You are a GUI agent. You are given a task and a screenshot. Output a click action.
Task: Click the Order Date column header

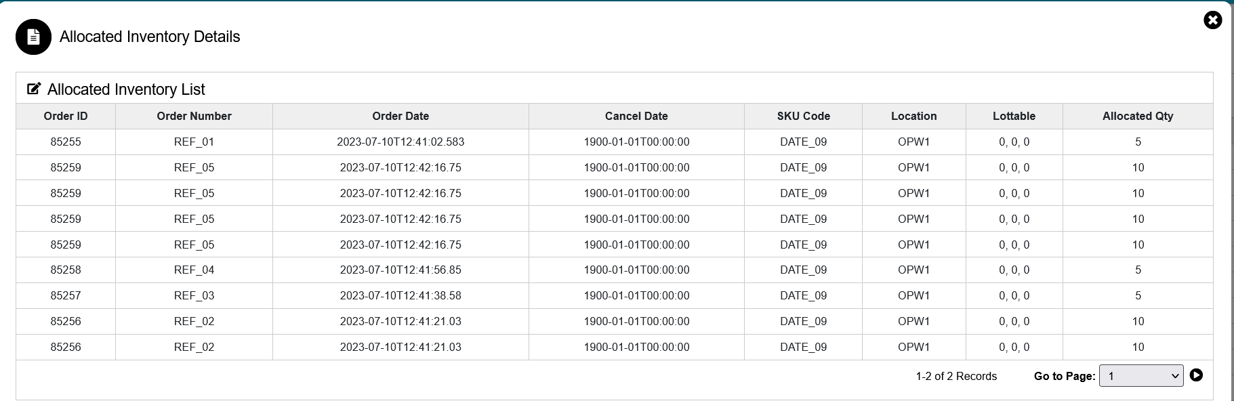[400, 116]
